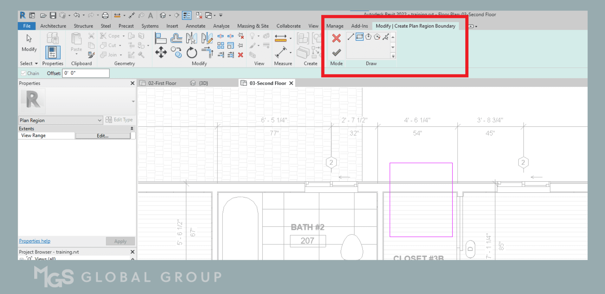Viewport: 605px width, 294px height.
Task: Click the Edit button next to View Range
Action: click(102, 135)
